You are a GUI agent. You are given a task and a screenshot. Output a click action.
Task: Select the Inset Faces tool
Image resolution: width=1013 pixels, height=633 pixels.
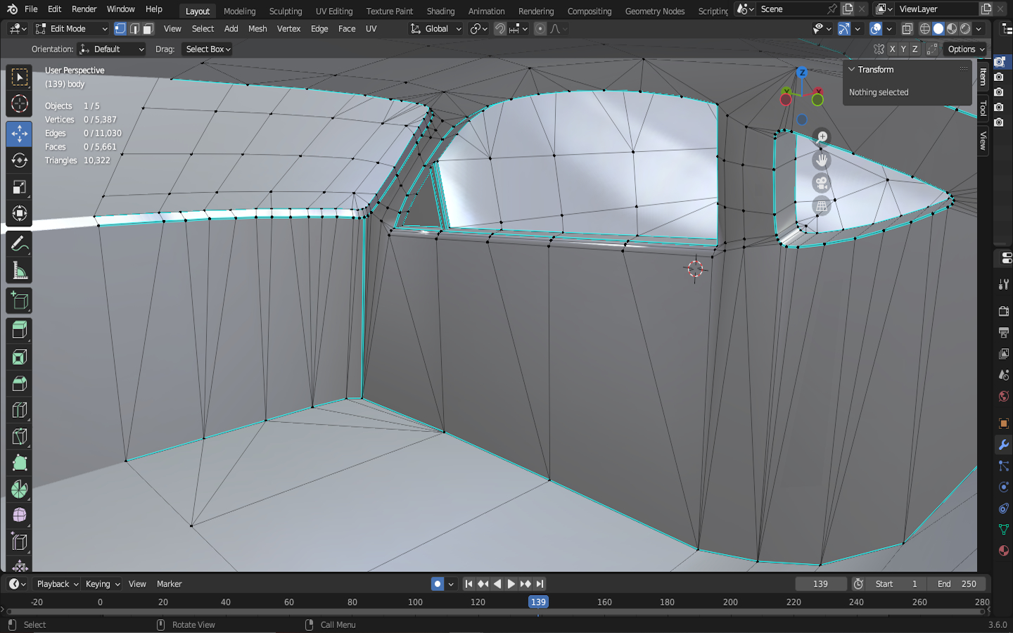tap(20, 357)
